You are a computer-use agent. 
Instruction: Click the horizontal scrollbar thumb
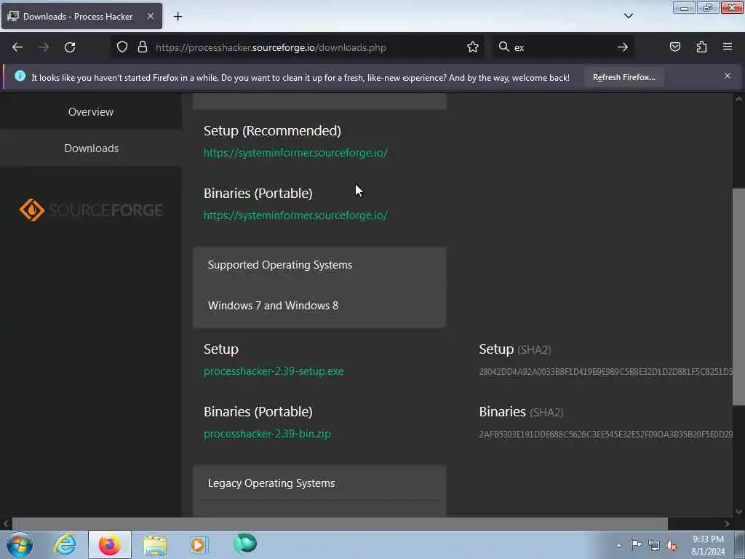(x=340, y=523)
